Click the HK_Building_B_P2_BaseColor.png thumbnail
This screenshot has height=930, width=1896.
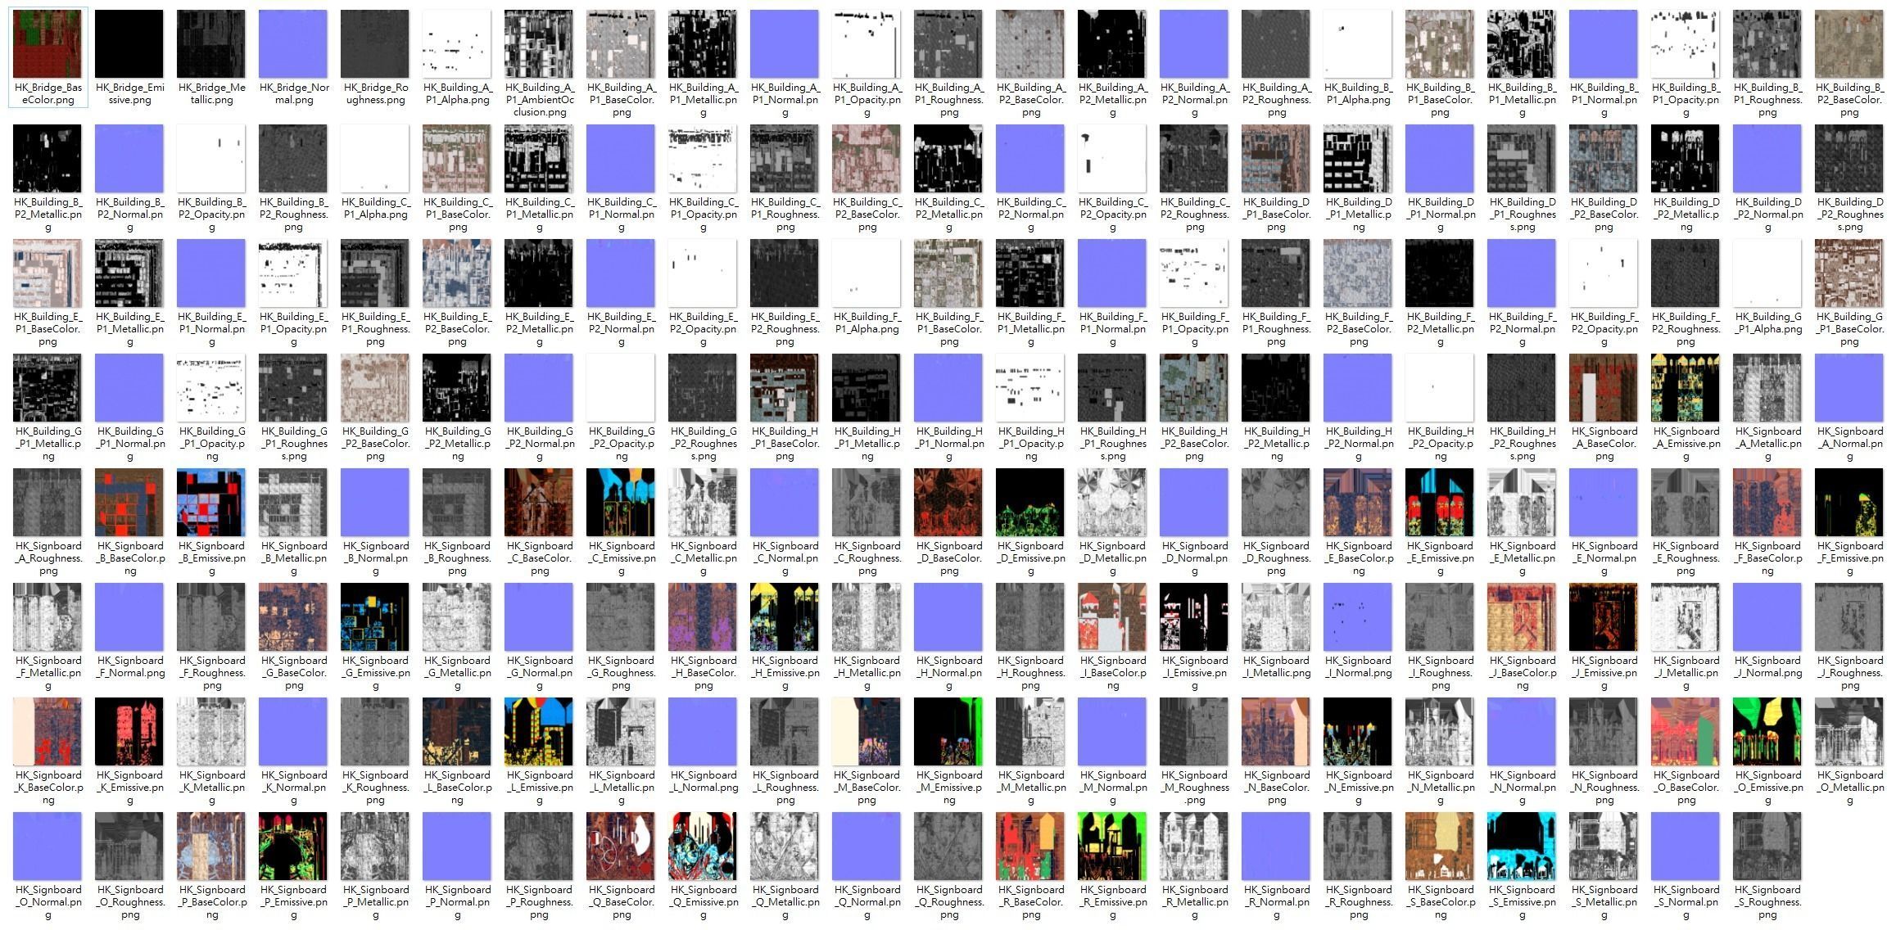click(x=1849, y=44)
